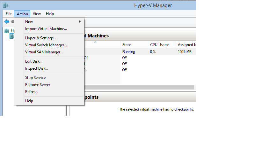Image resolution: width=261 pixels, height=147 pixels.
Task: Select the first Off virtual machine row
Action: click(140, 58)
